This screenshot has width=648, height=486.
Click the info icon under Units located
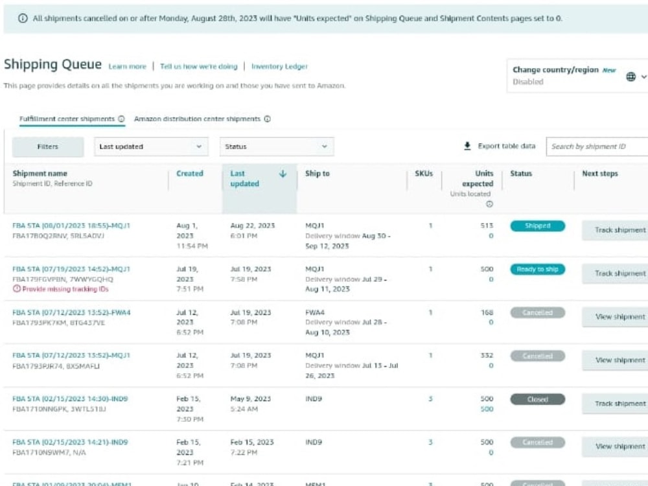[489, 204]
